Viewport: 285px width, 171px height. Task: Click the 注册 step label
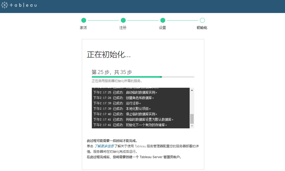[123, 28]
